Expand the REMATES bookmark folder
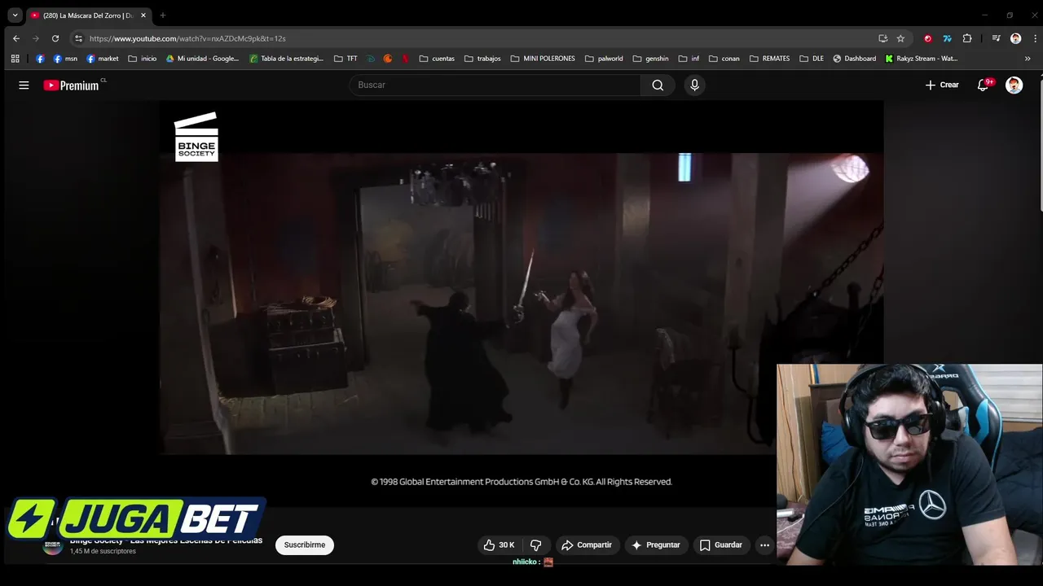 (770, 59)
